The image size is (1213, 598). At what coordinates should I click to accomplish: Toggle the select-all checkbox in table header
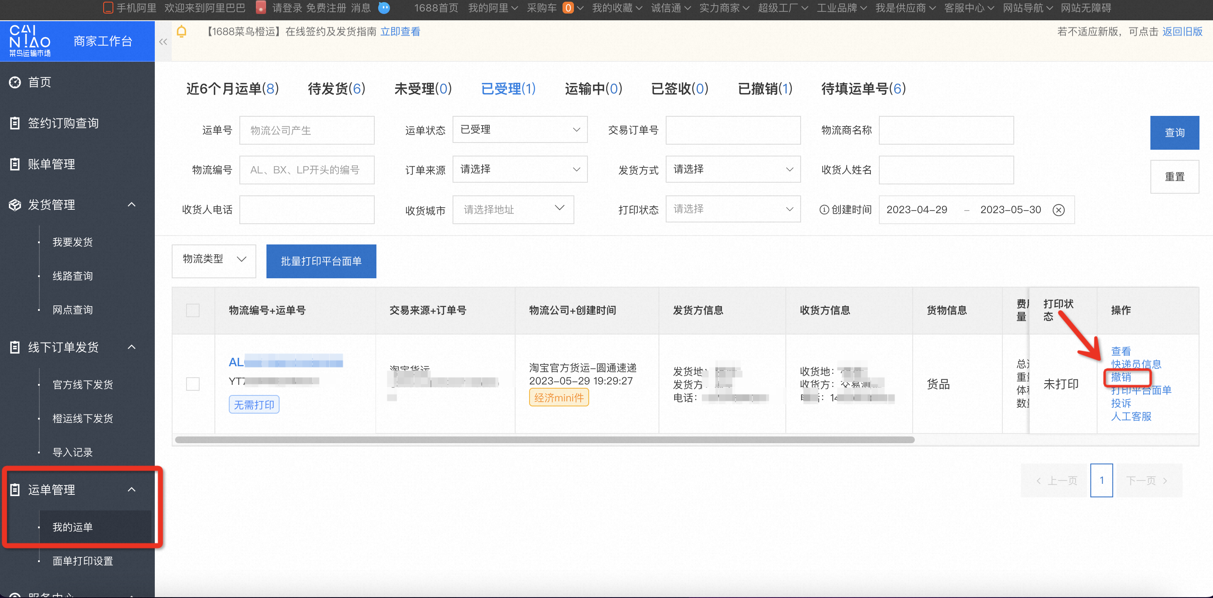tap(193, 310)
